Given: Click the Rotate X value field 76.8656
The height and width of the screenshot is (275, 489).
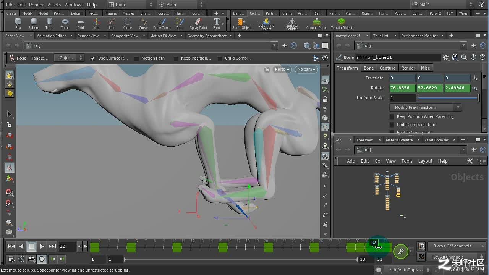Looking at the screenshot, I should (402, 88).
